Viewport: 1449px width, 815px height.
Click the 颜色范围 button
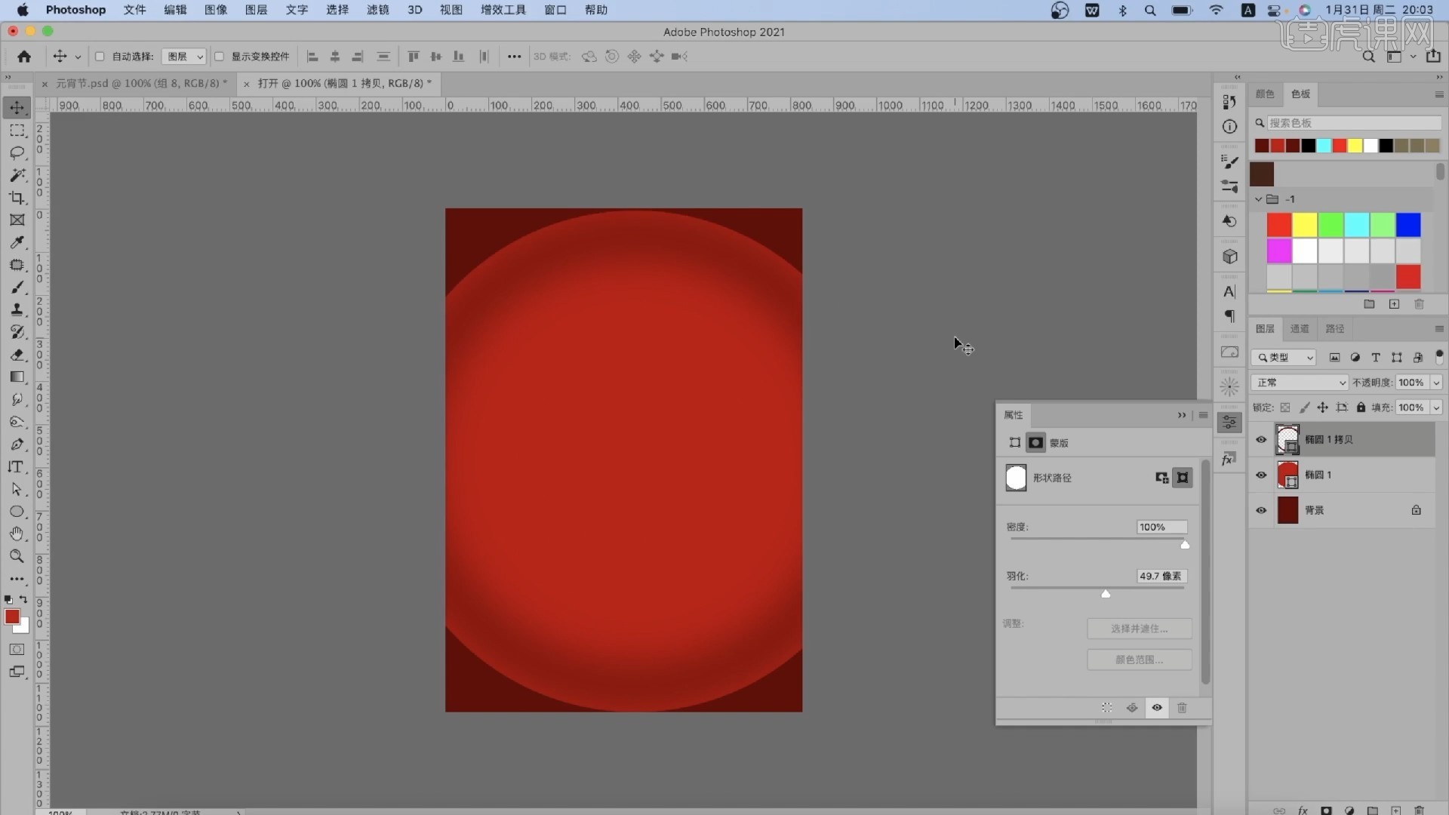[1139, 660]
